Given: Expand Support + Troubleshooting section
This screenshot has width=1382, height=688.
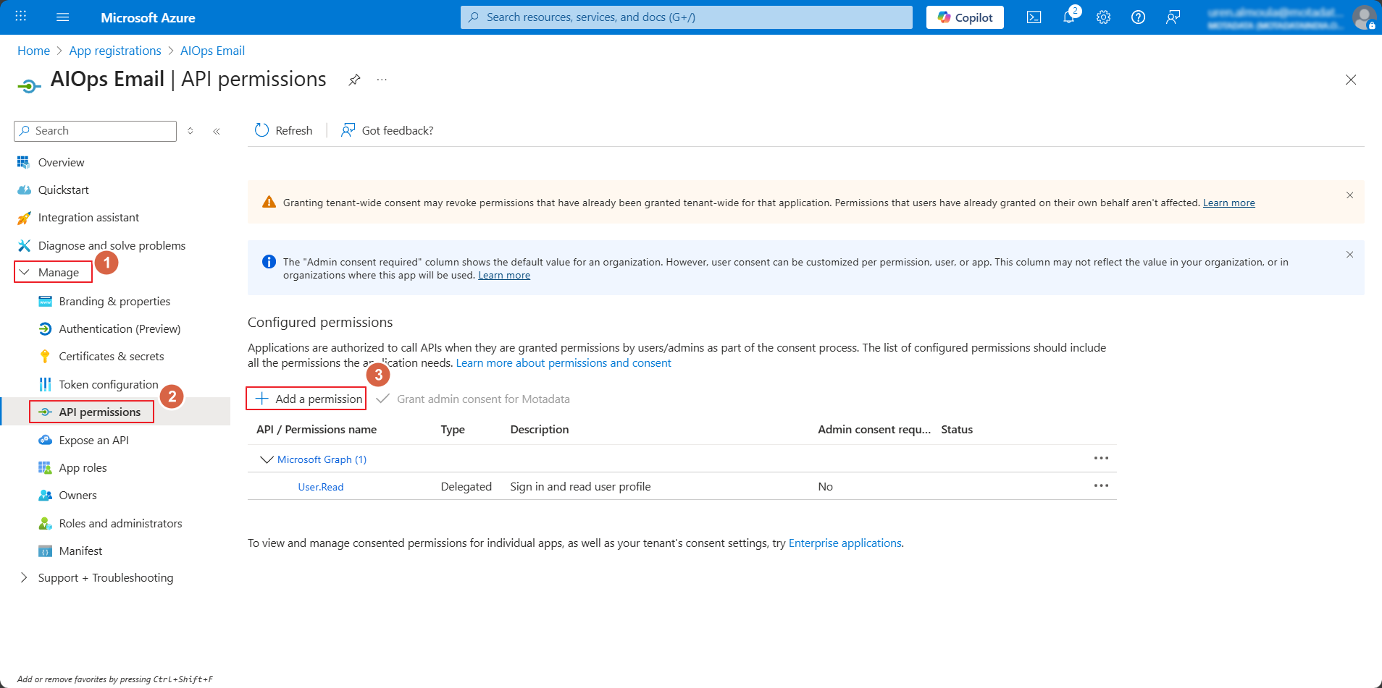Looking at the screenshot, I should tap(25, 577).
